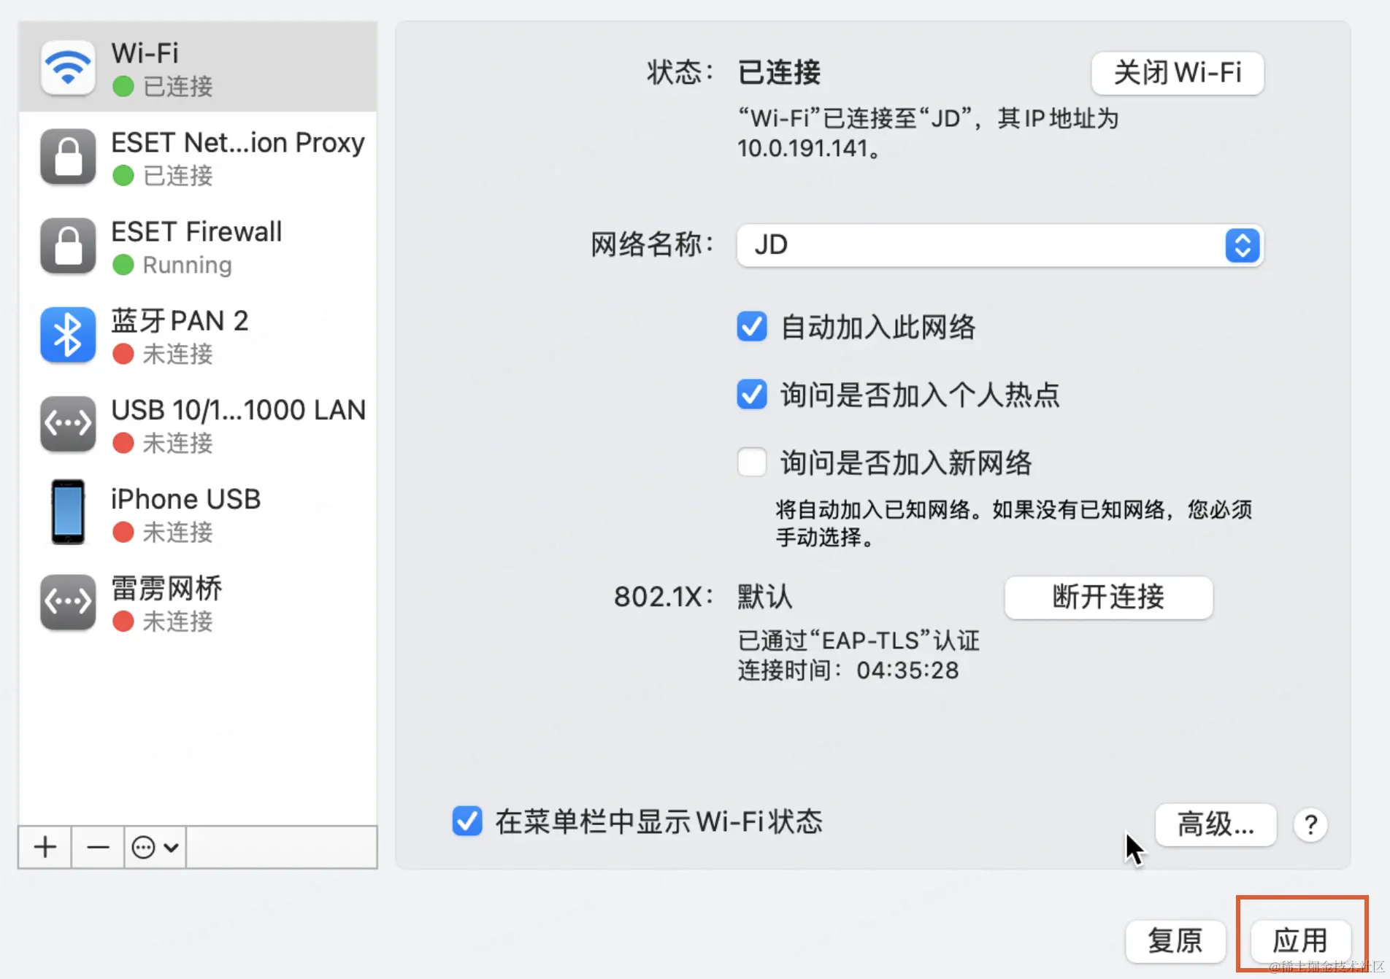Open 高级... advanced settings

point(1216,825)
